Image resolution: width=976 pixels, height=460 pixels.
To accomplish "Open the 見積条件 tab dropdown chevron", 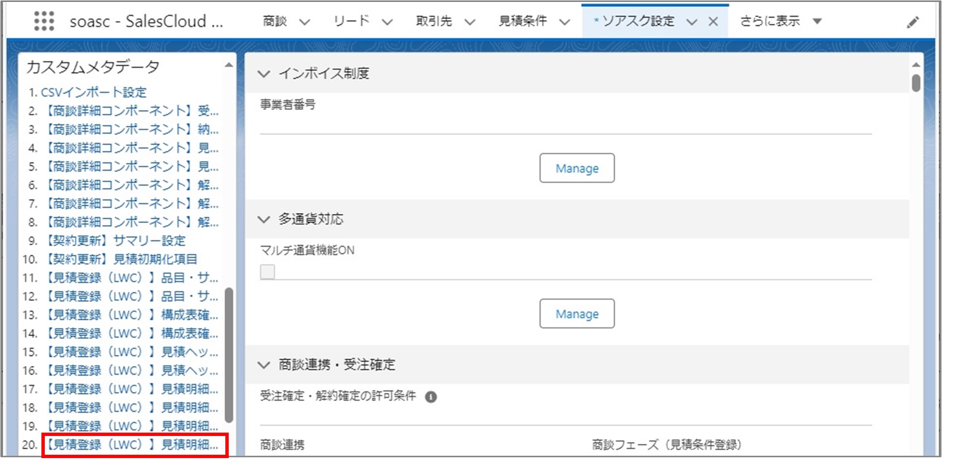I will click(x=565, y=22).
